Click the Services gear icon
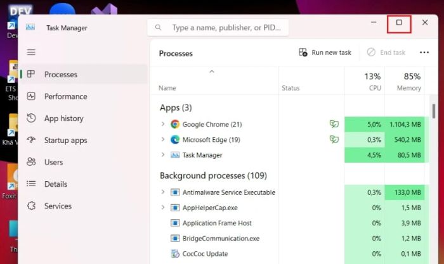Image resolution: width=444 pixels, height=264 pixels. [31, 206]
